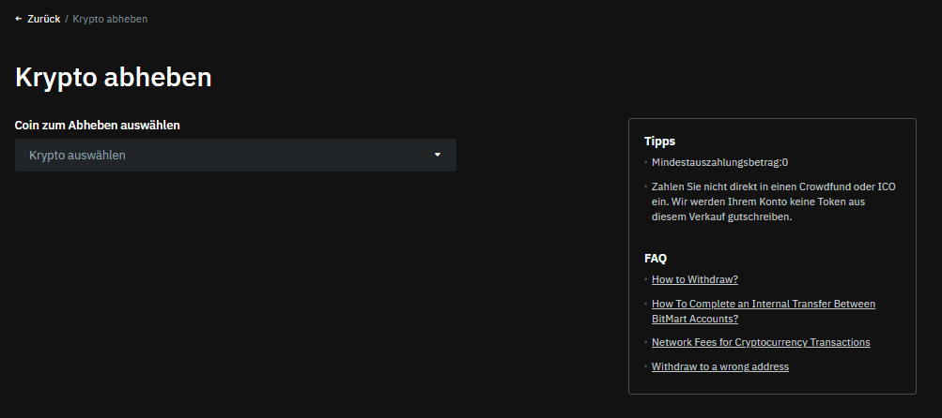Open the Internal Transfer Between BitMart Accounts link

(763, 311)
